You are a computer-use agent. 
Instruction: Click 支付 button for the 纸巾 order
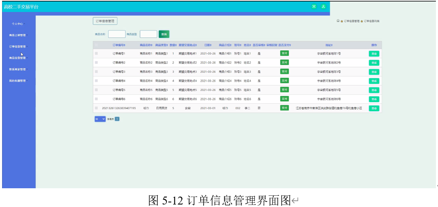pos(284,108)
